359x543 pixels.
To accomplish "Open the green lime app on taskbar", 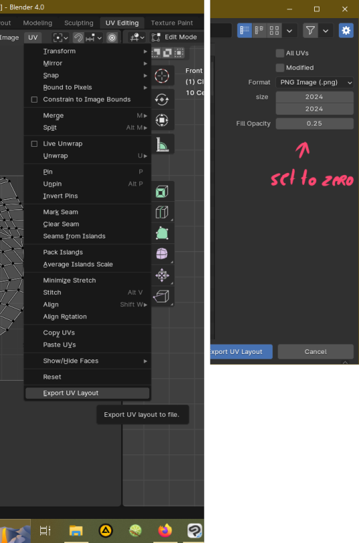I will click(135, 530).
